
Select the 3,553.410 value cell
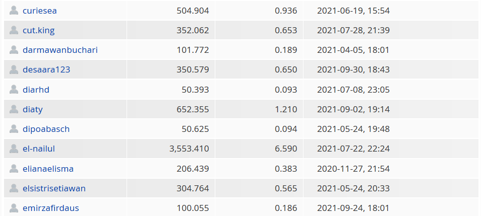click(171, 149)
